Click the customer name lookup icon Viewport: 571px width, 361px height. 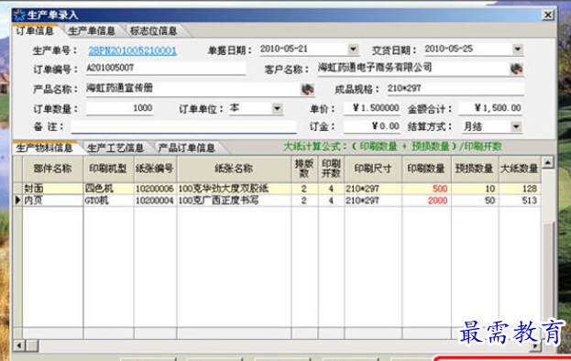(516, 69)
